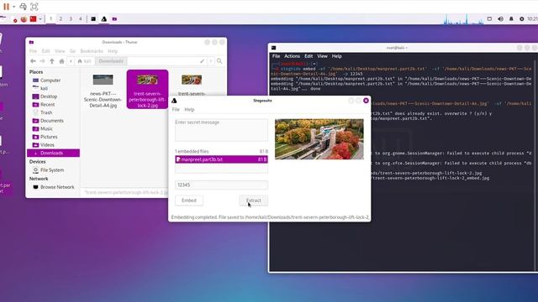Select Downloads in the Thunar sidebar
The height and width of the screenshot is (302, 538).
coord(53,153)
